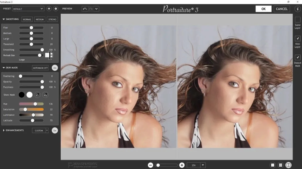
Task: Turn off the Enhancements On toggle
Action: pos(55,130)
